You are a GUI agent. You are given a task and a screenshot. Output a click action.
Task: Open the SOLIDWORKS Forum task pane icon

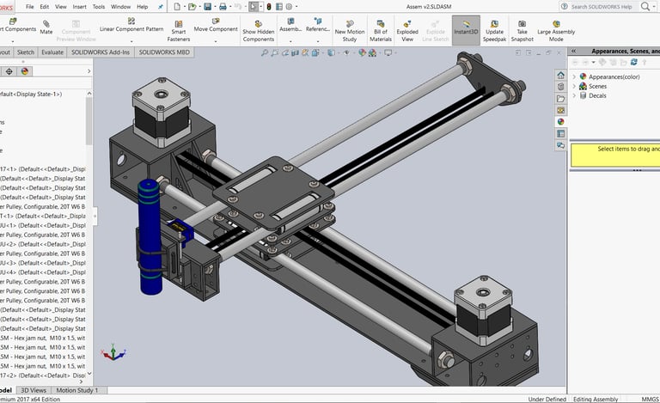coord(560,145)
